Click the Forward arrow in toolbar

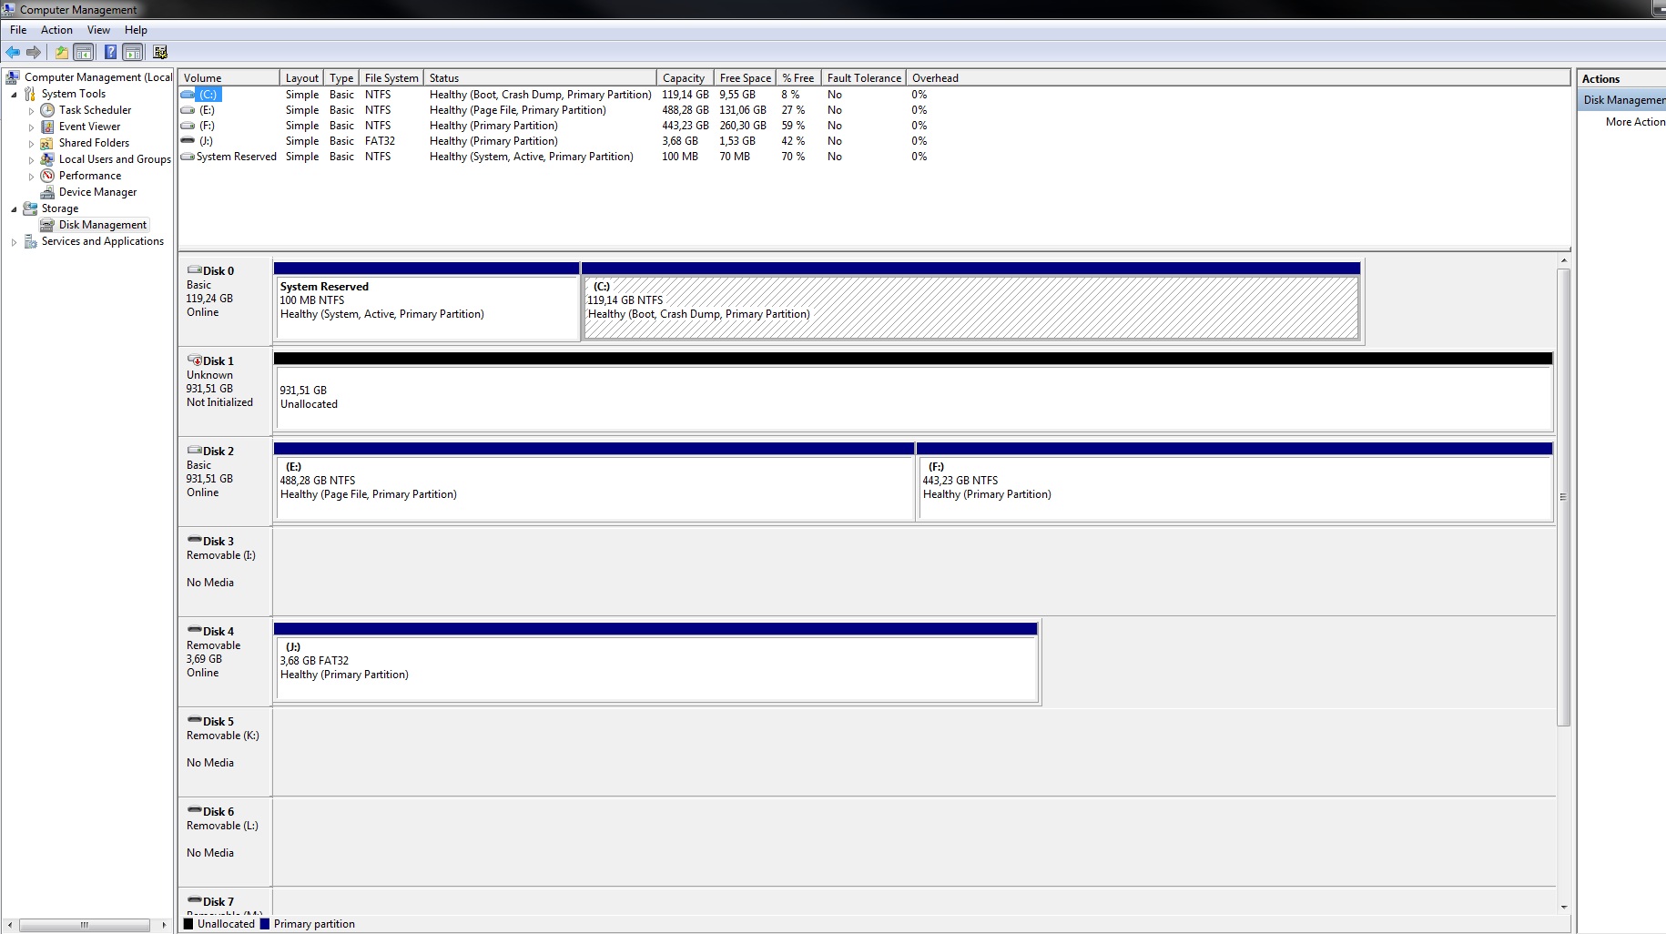34,52
